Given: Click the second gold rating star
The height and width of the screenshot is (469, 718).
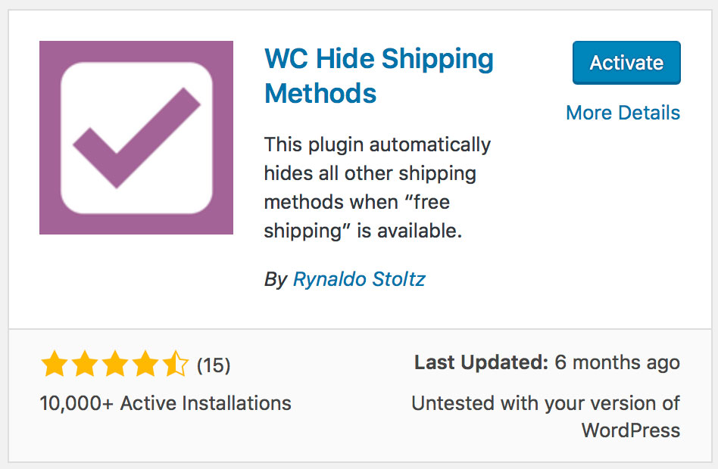Looking at the screenshot, I should 84,365.
